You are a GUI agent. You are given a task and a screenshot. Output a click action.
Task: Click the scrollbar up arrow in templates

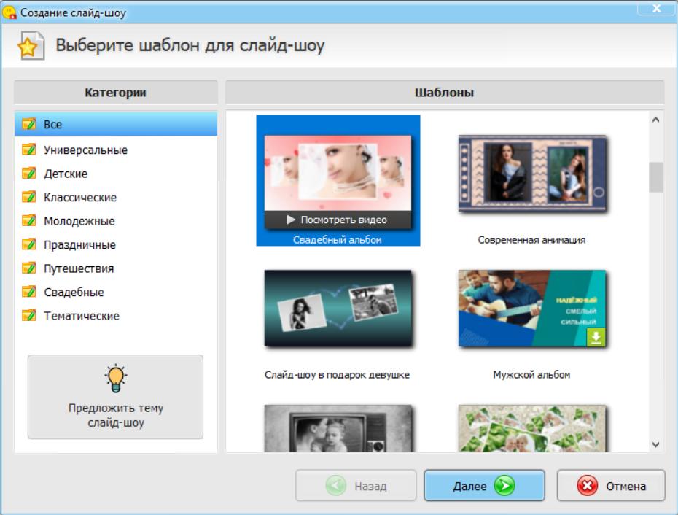click(655, 120)
